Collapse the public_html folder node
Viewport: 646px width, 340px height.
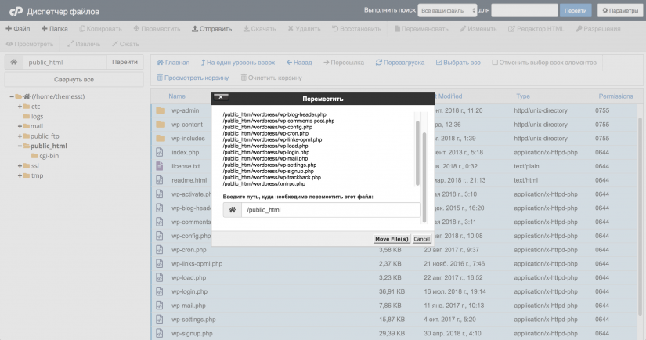pyautogui.click(x=20, y=146)
